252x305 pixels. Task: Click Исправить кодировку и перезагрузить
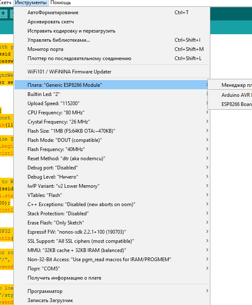(112, 31)
